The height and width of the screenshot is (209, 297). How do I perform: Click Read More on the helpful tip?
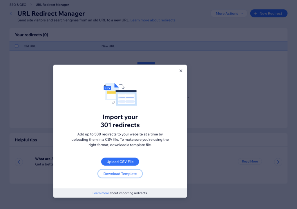coord(250,162)
